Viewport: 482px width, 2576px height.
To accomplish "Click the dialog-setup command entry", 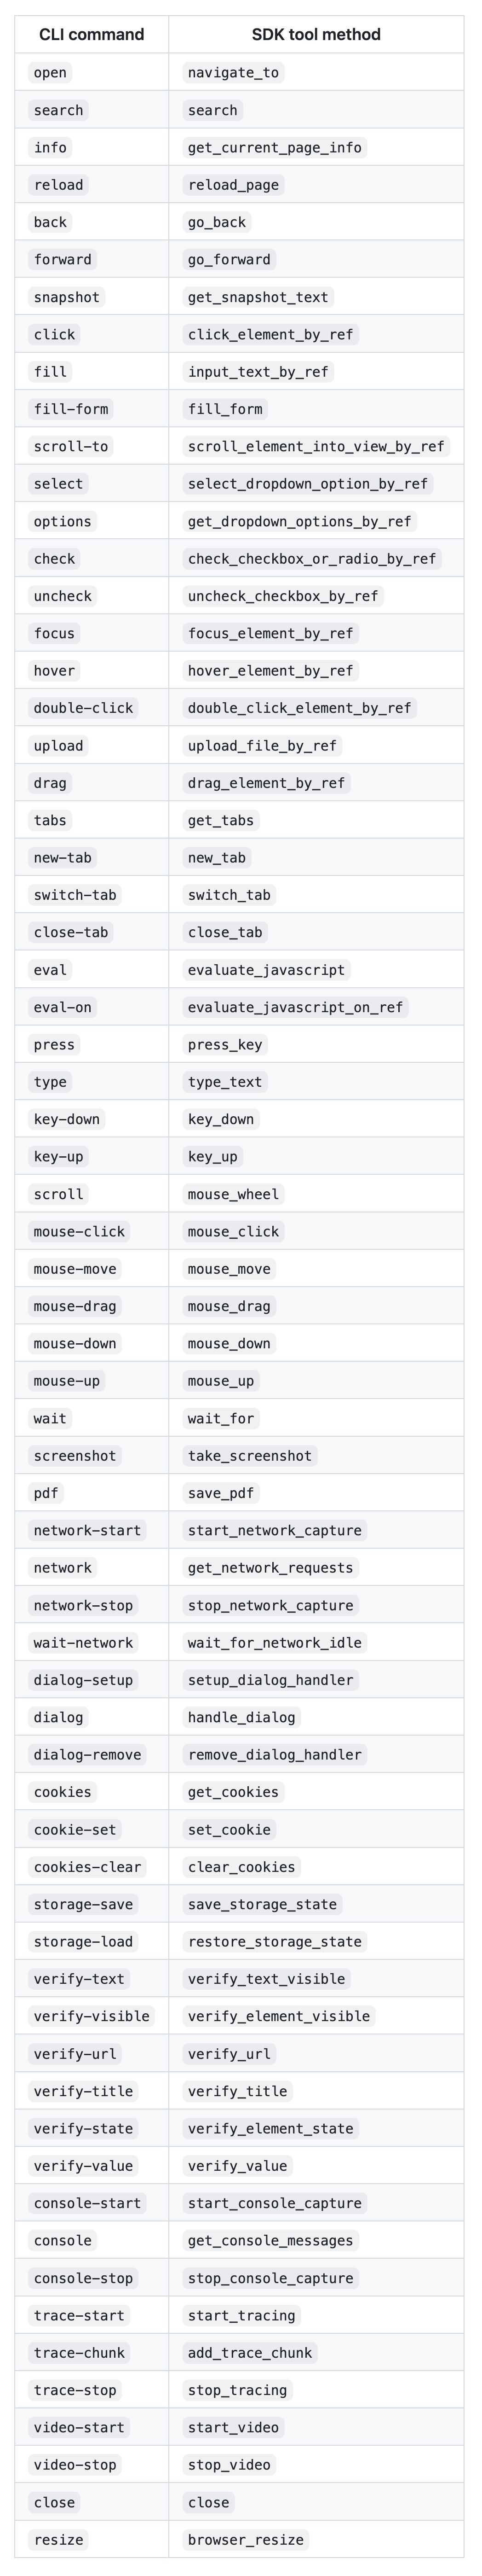I will click(83, 1681).
